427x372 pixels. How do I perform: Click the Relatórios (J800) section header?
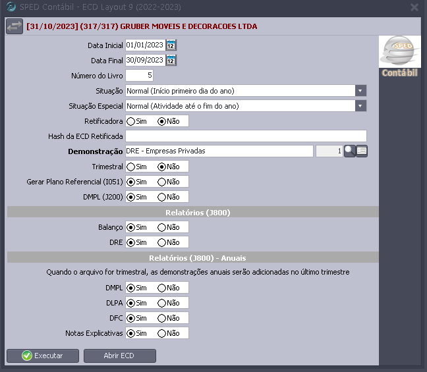[x=193, y=212]
